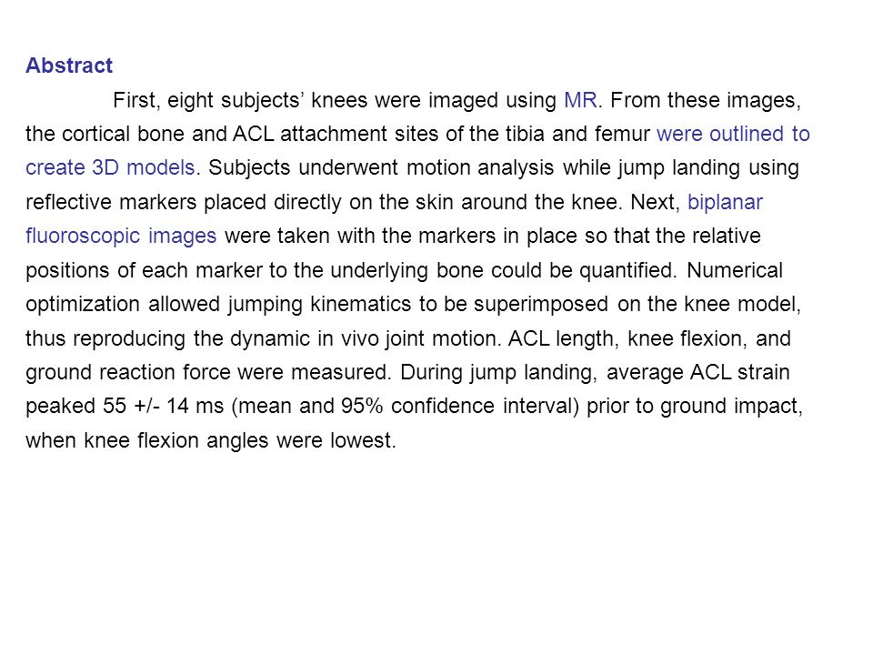Viewport: 873px width, 655px height.
Task: Open the 'biplanar' linked word
Action: click(x=725, y=202)
